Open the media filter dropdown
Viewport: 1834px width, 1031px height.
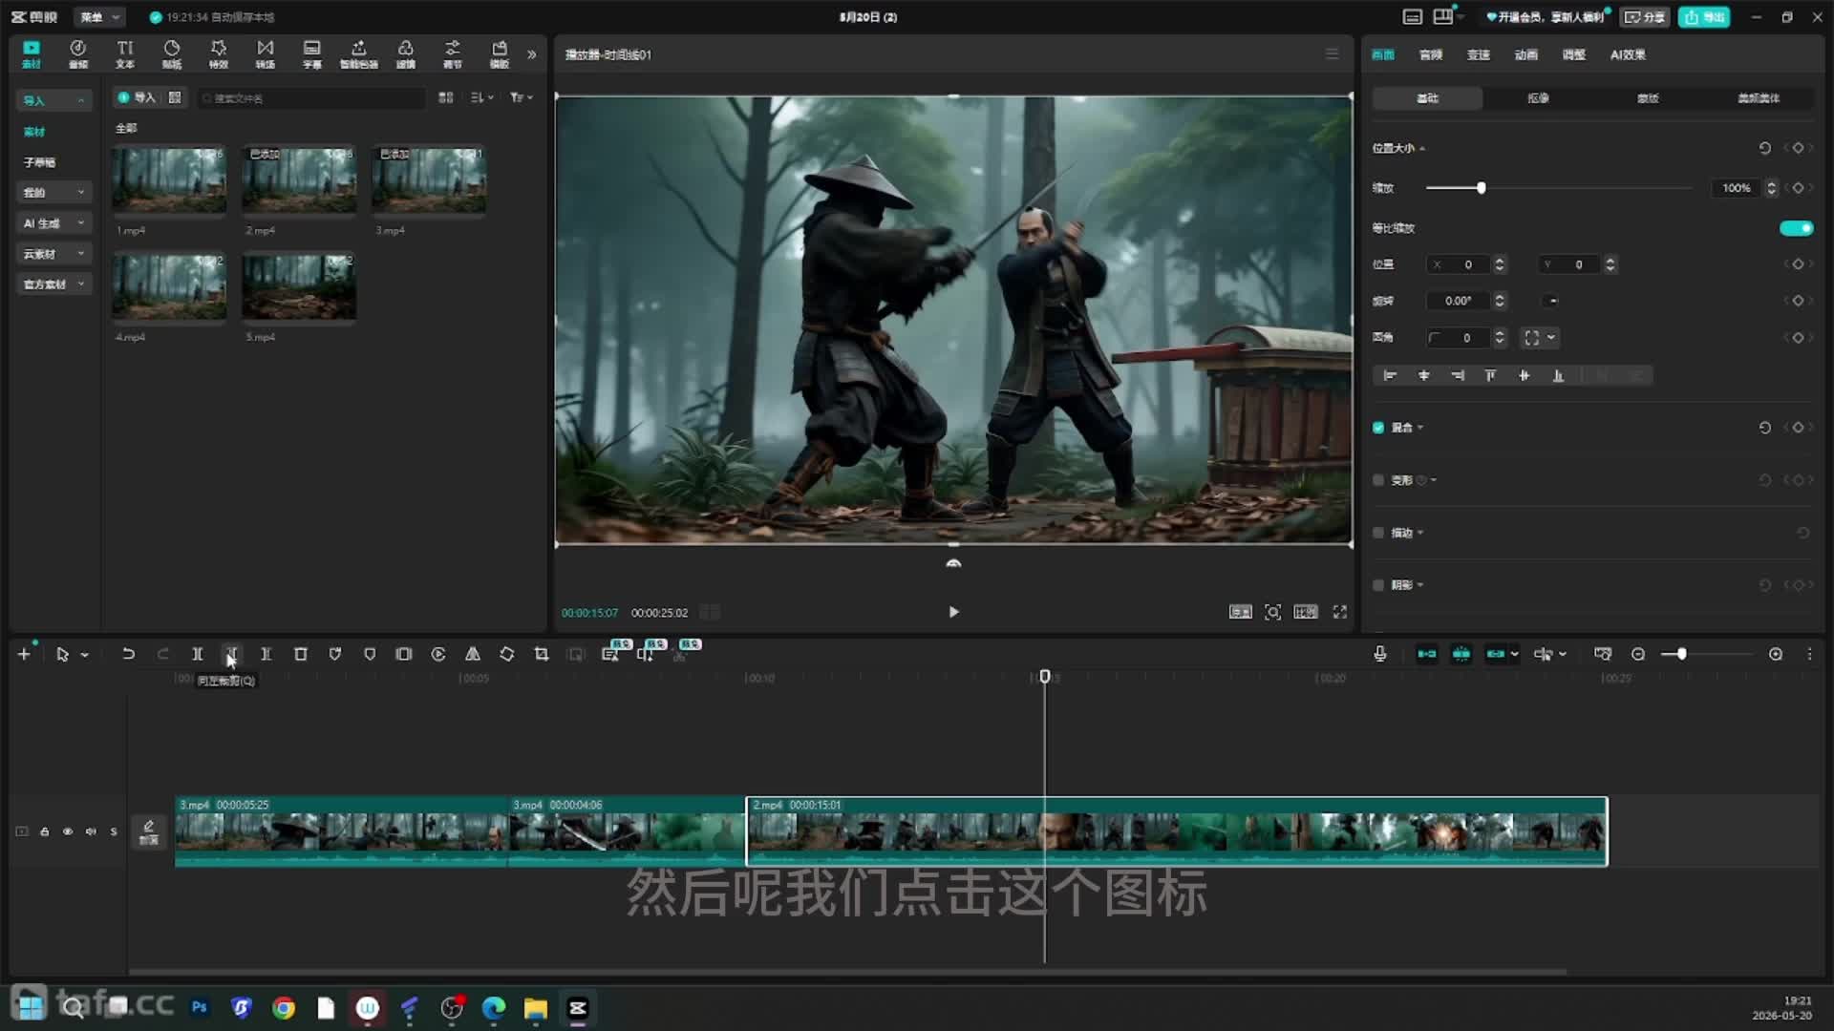click(522, 97)
